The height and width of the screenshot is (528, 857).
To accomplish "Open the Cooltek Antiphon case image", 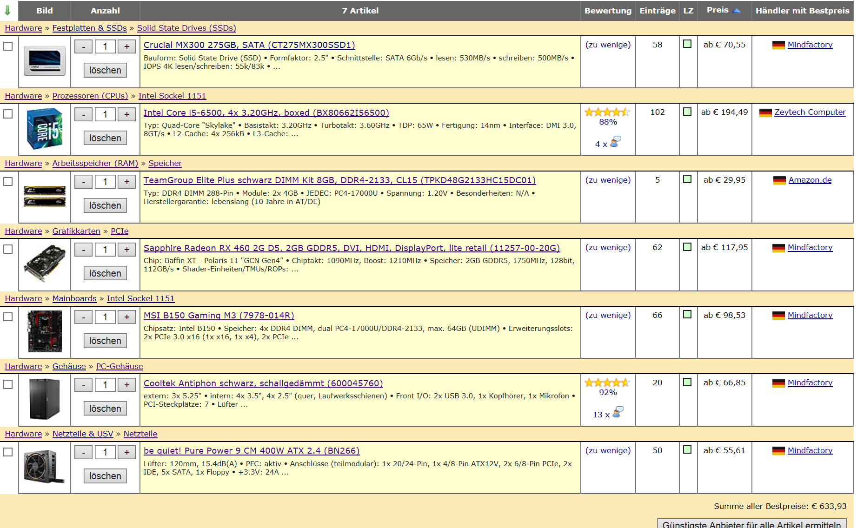I will point(45,399).
